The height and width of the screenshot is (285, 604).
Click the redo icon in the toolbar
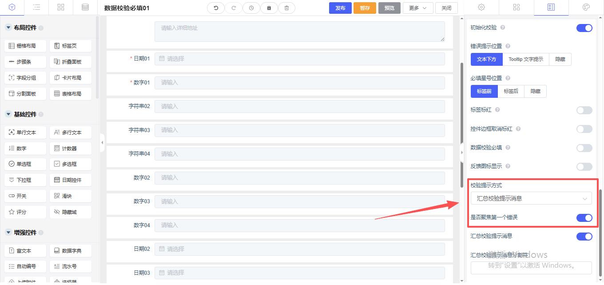[234, 8]
